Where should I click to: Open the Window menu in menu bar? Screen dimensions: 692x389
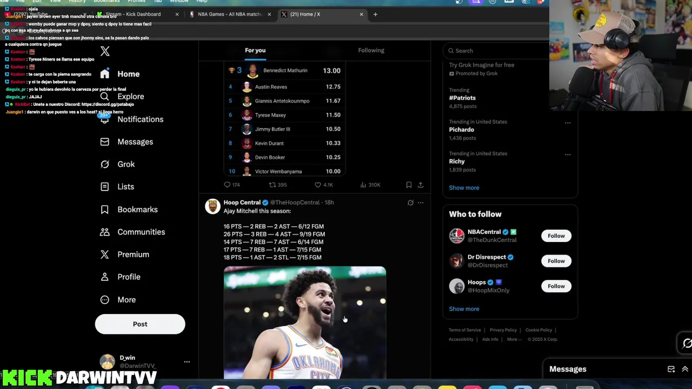coord(179,2)
